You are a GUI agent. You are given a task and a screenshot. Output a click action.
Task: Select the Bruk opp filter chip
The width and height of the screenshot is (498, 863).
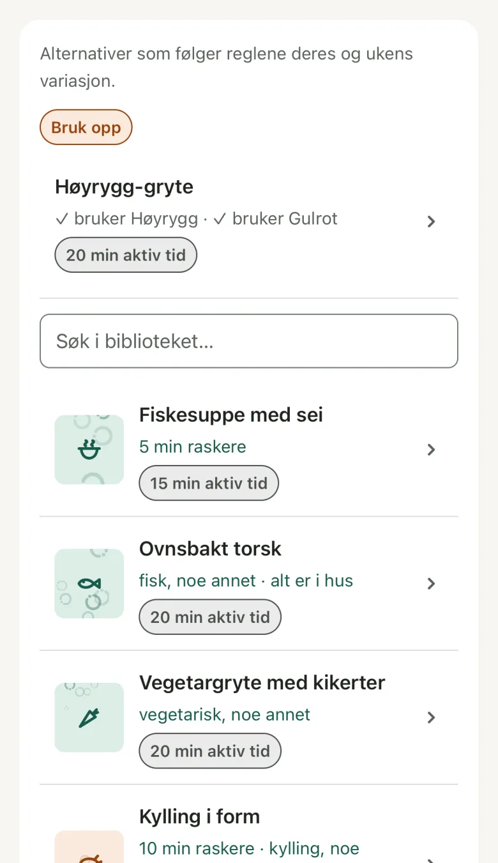click(x=86, y=127)
